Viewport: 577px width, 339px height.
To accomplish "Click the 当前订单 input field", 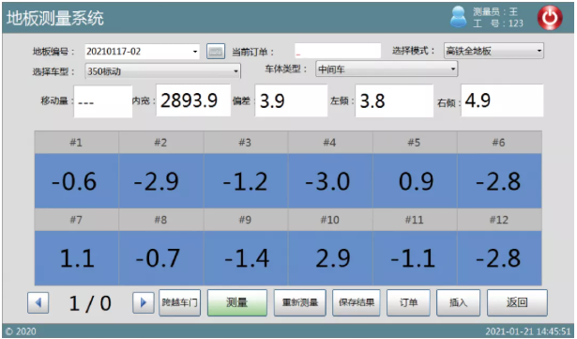I will click(x=338, y=51).
